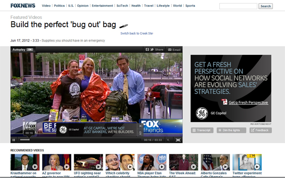The image size is (285, 178).
Task: Play the Krauthammer recommended video thumbnail
Action: point(25,162)
